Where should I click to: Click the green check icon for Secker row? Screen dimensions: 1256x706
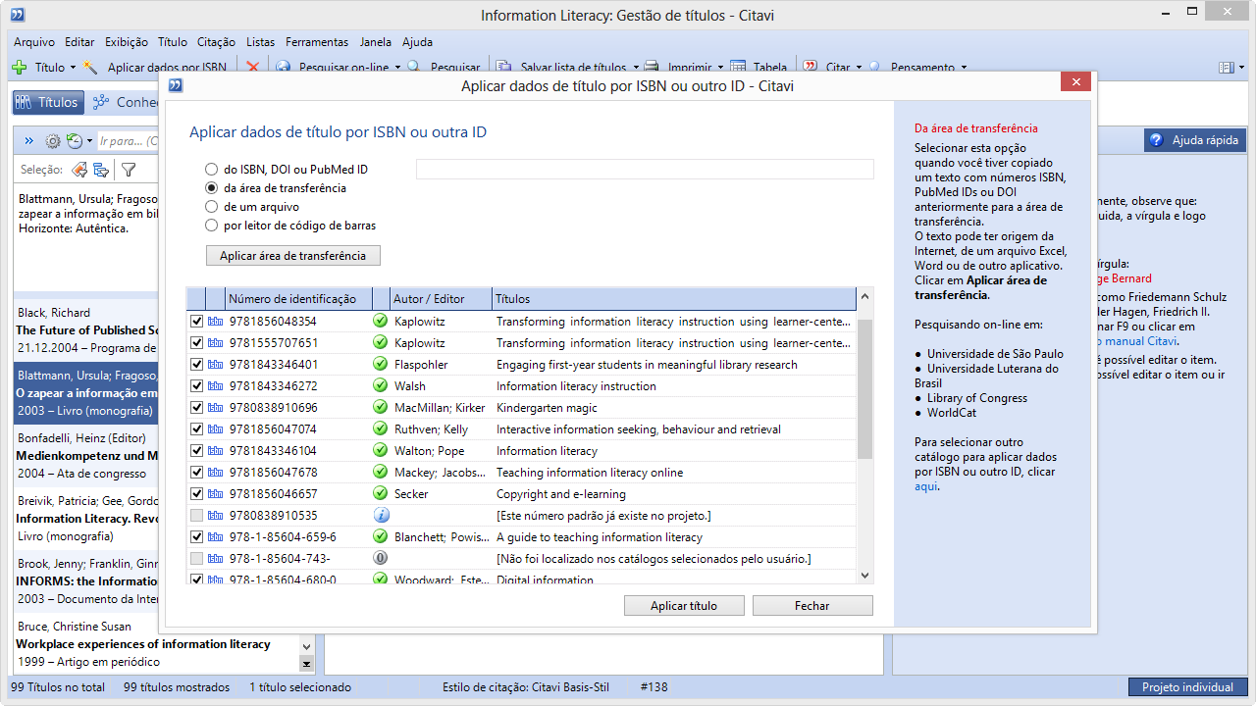(380, 493)
